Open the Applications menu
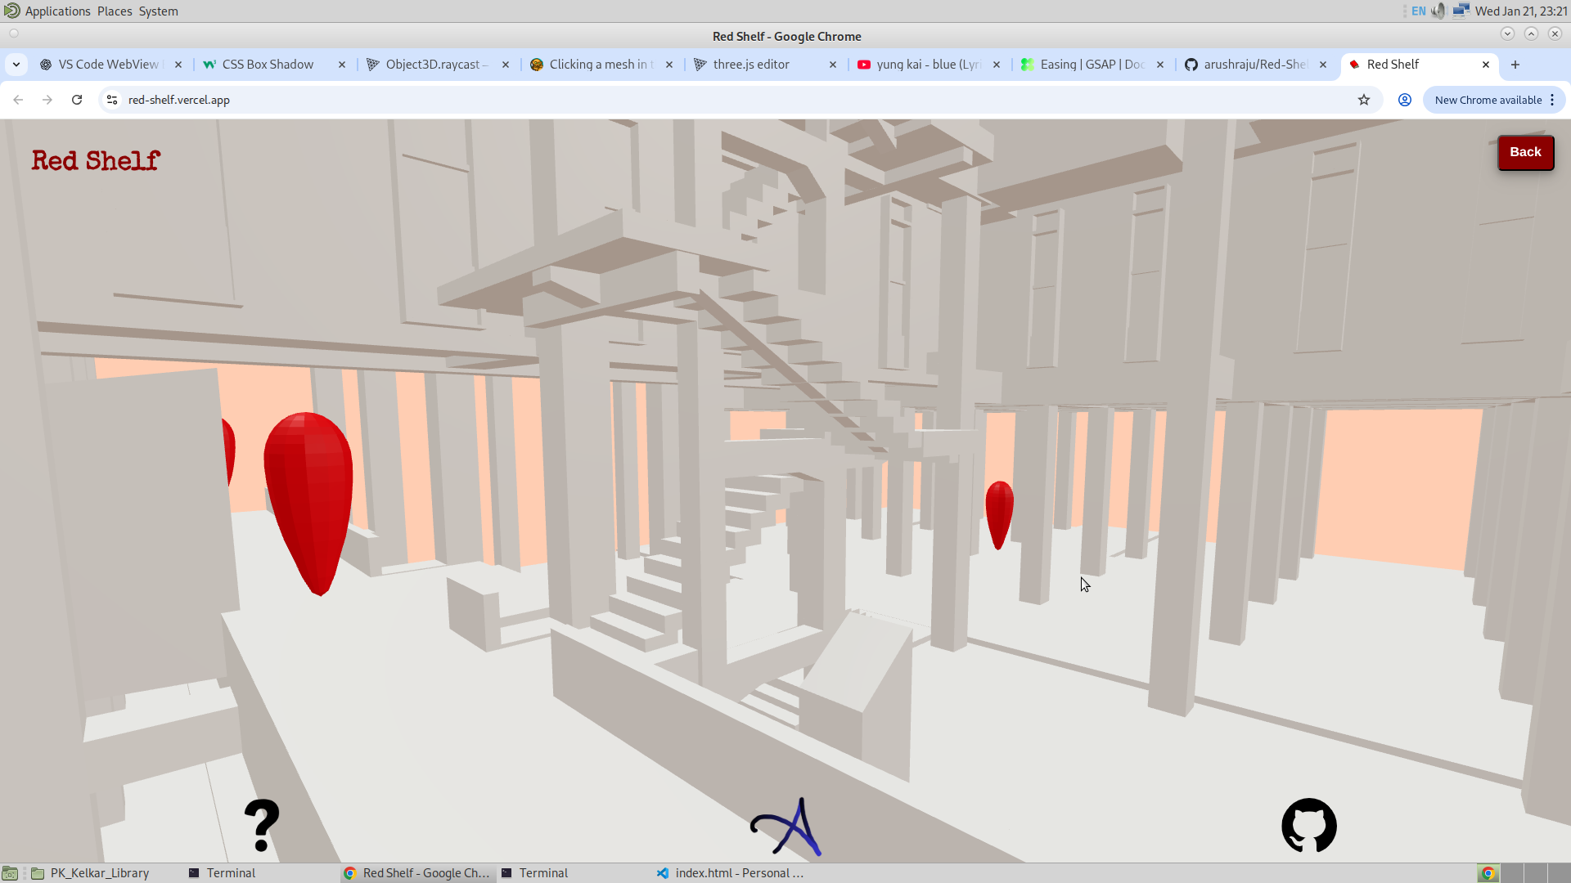 (57, 11)
